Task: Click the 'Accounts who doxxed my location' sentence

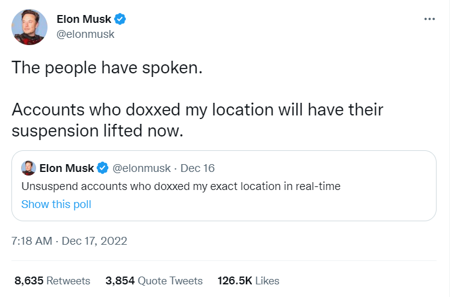Action: (197, 111)
